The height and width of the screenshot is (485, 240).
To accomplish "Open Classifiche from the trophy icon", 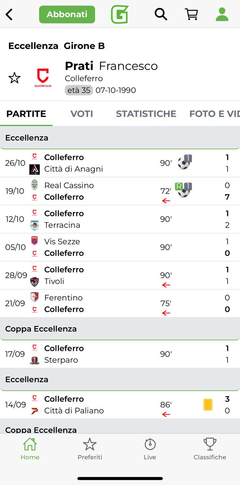I will point(210,449).
